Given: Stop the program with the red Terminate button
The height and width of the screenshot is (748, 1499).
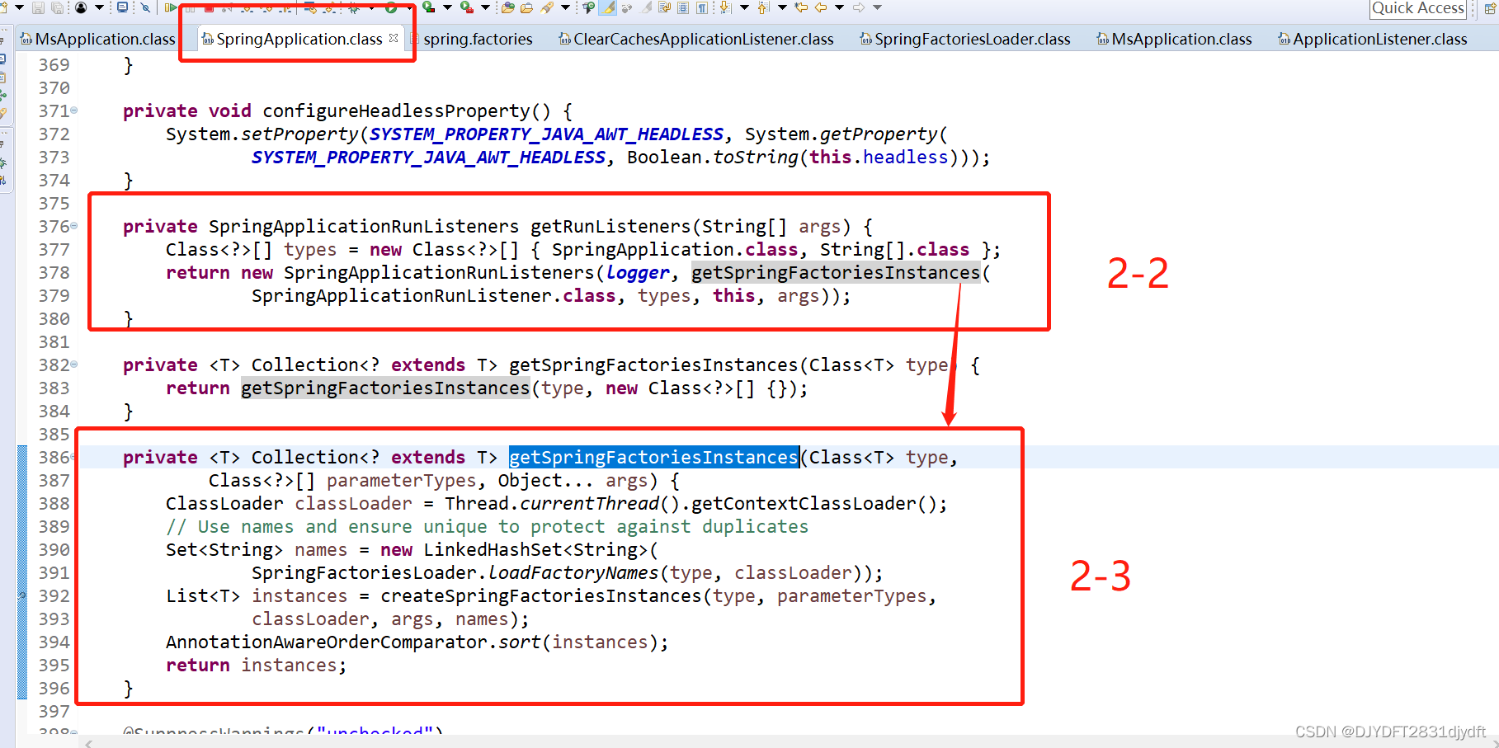Looking at the screenshot, I should [210, 10].
